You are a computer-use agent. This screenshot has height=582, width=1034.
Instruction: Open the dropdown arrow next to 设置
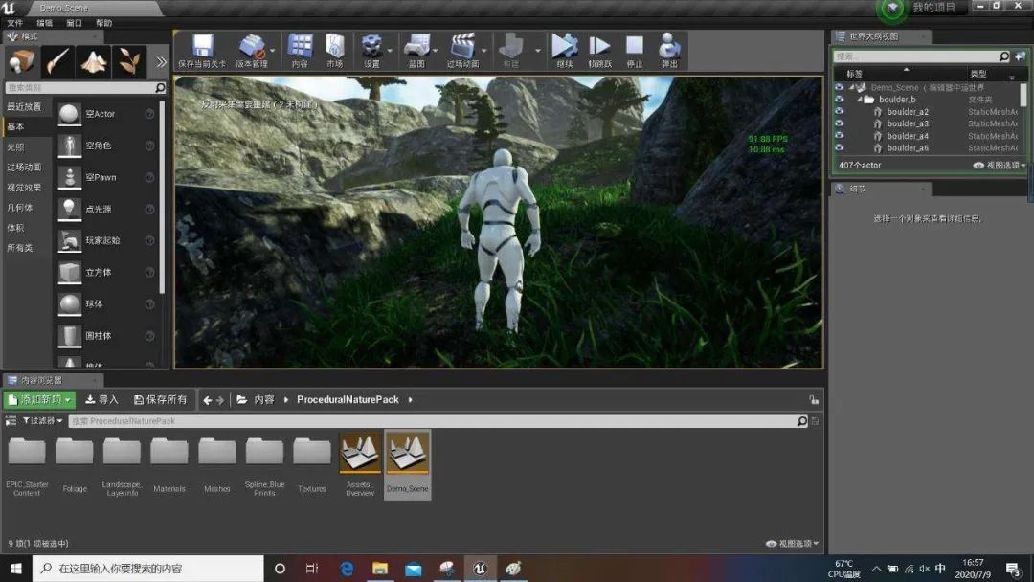[390, 50]
